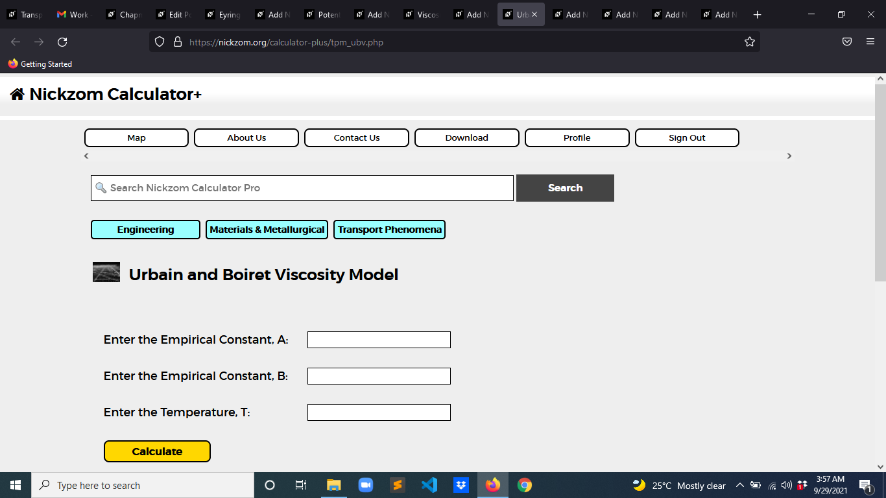
Task: Switch to the Potent tab
Action: [x=322, y=14]
